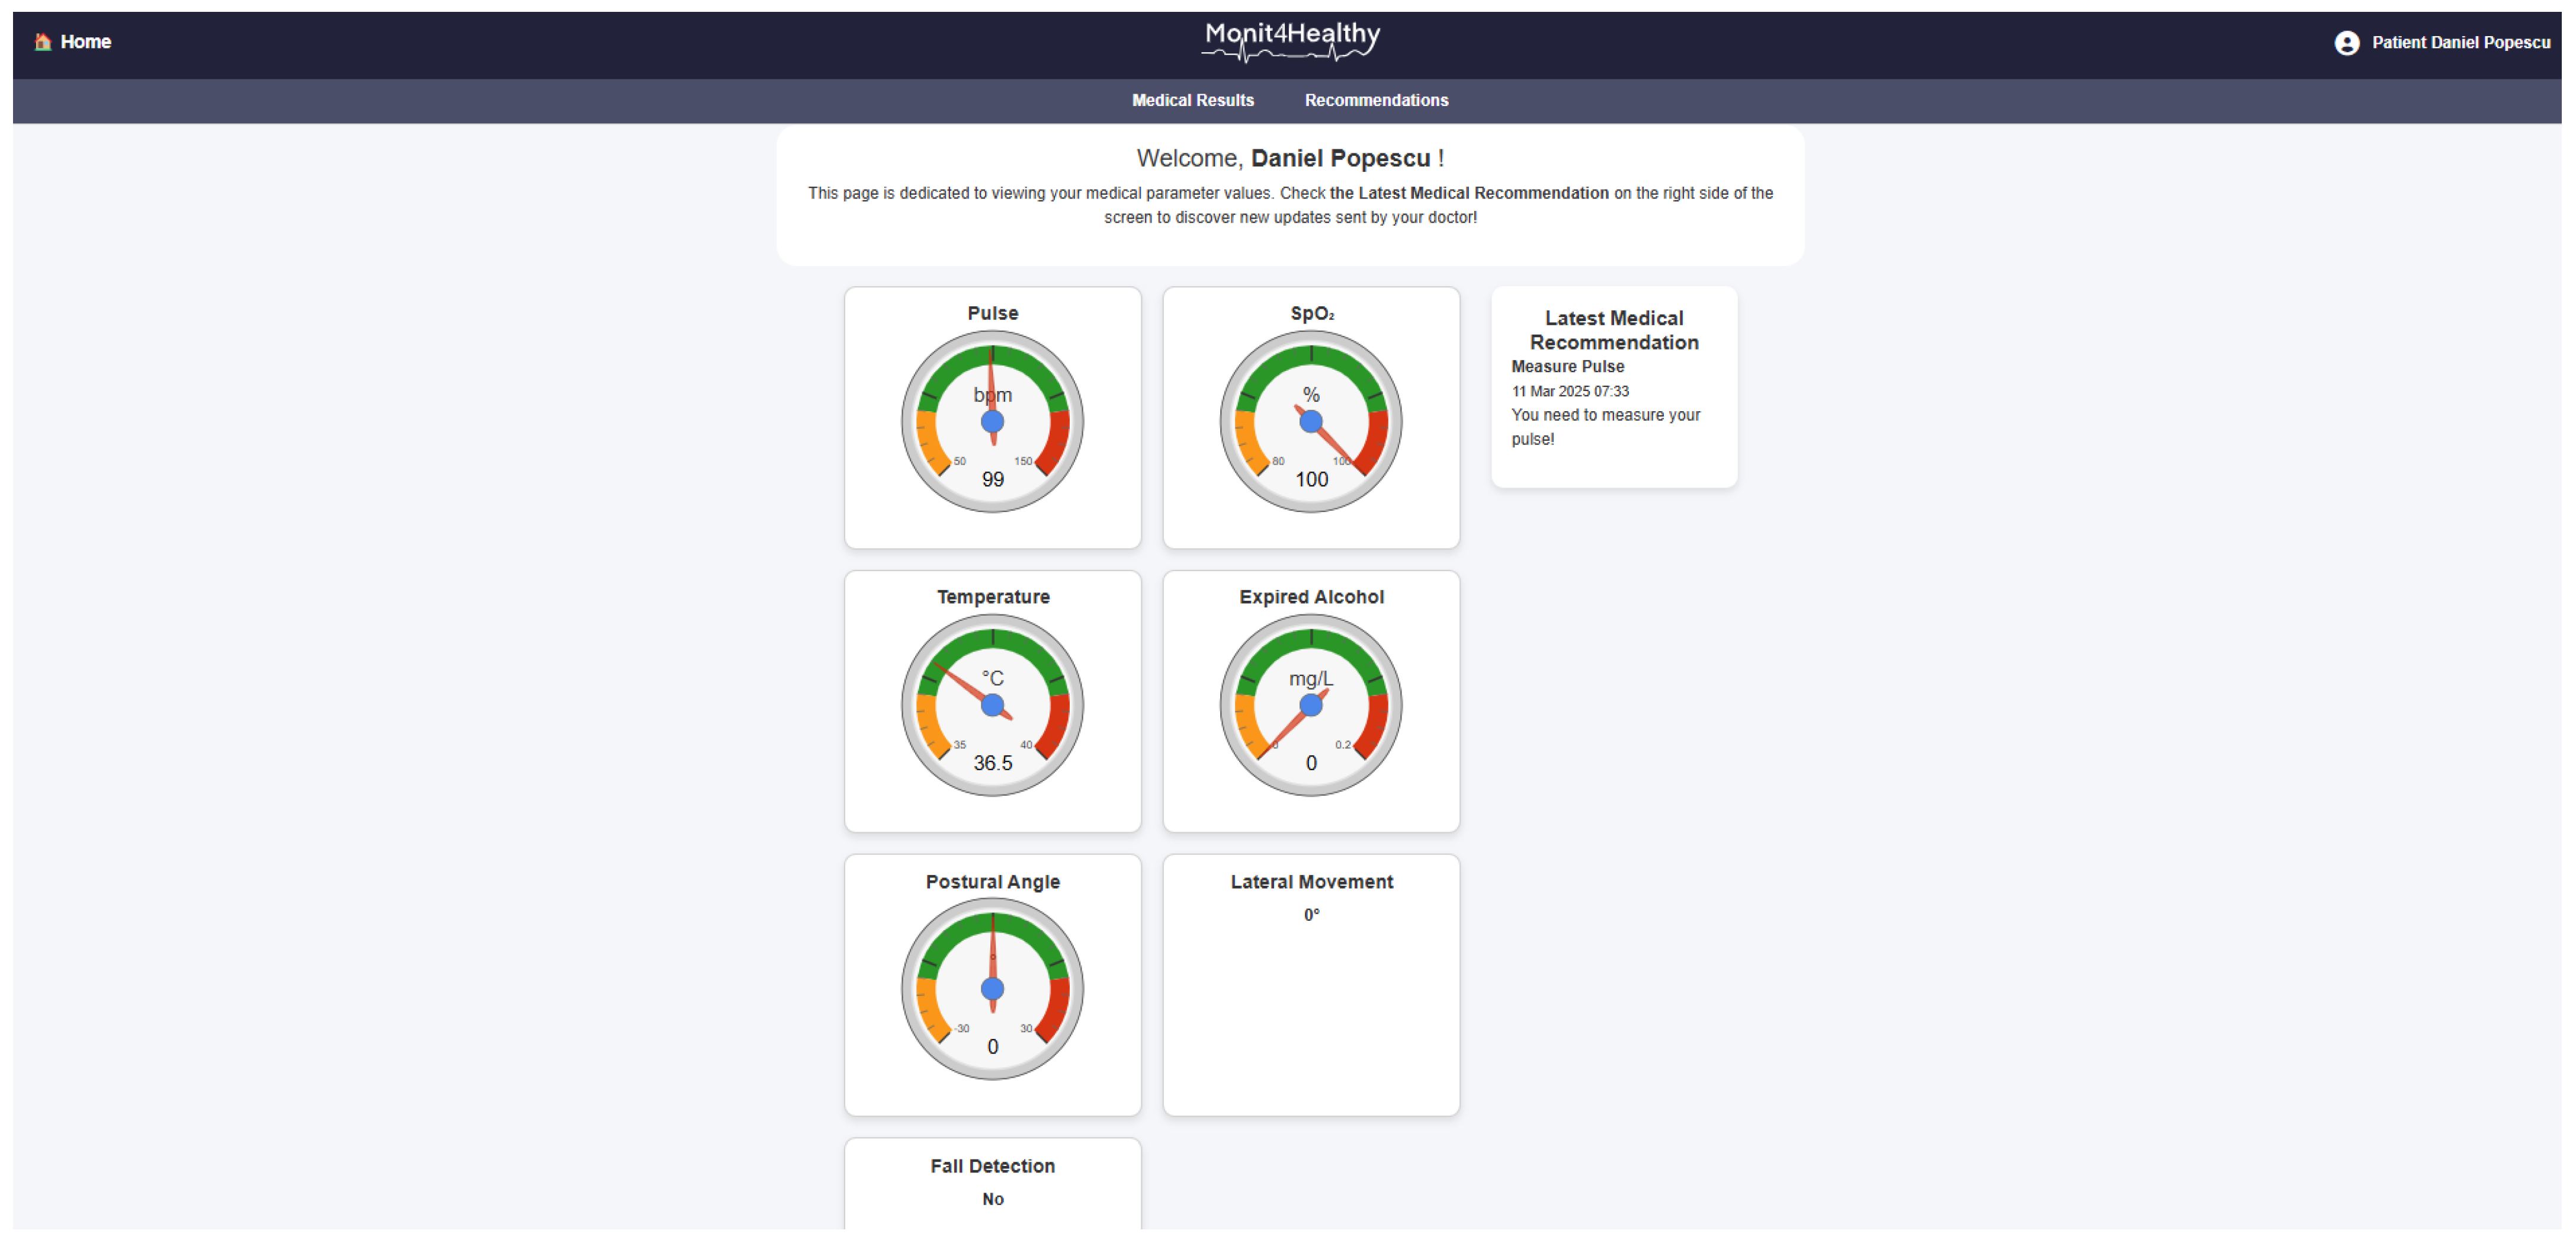
Task: Click the SpO₂ gauge dial
Action: point(1310,421)
